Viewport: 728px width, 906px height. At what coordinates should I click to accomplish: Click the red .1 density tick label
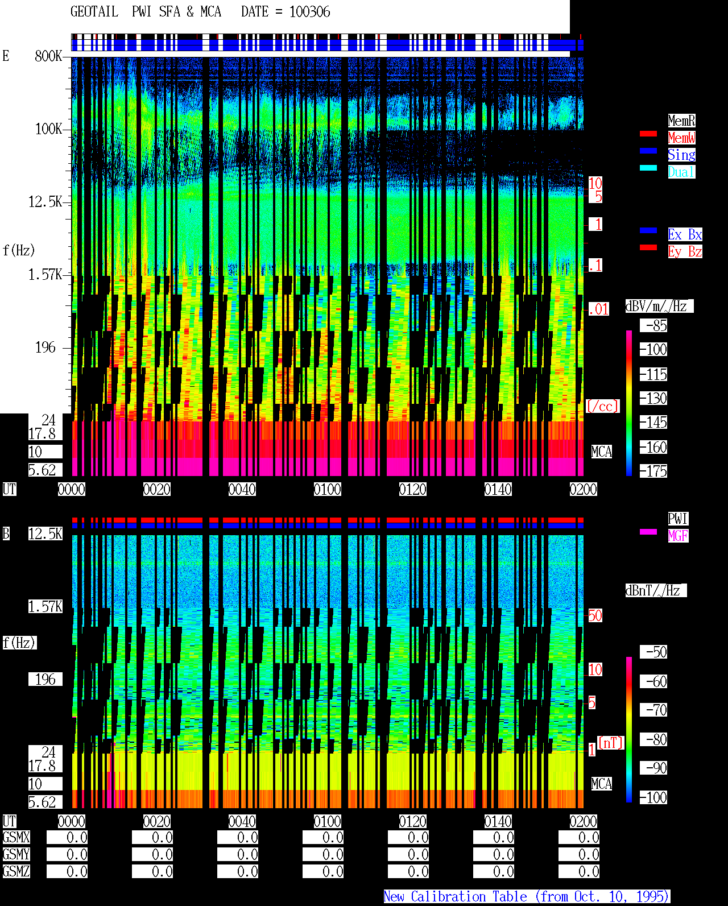595,265
